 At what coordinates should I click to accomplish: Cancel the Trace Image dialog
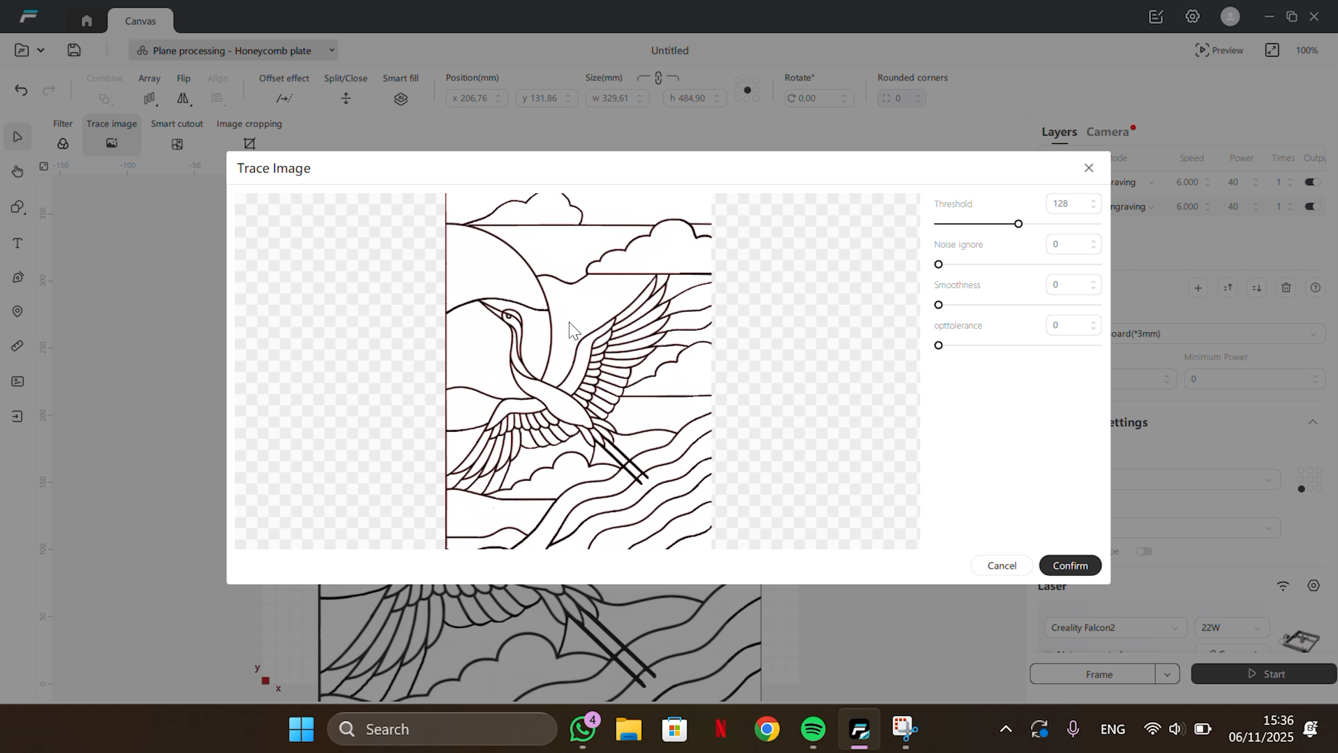[x=1001, y=565]
